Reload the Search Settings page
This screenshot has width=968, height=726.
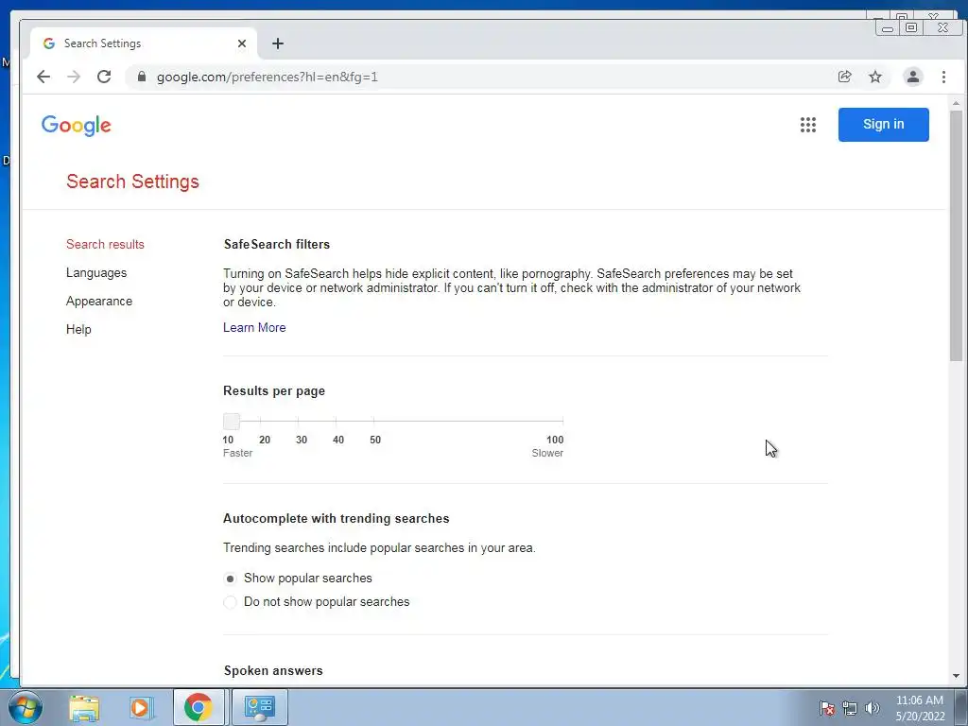coord(104,77)
